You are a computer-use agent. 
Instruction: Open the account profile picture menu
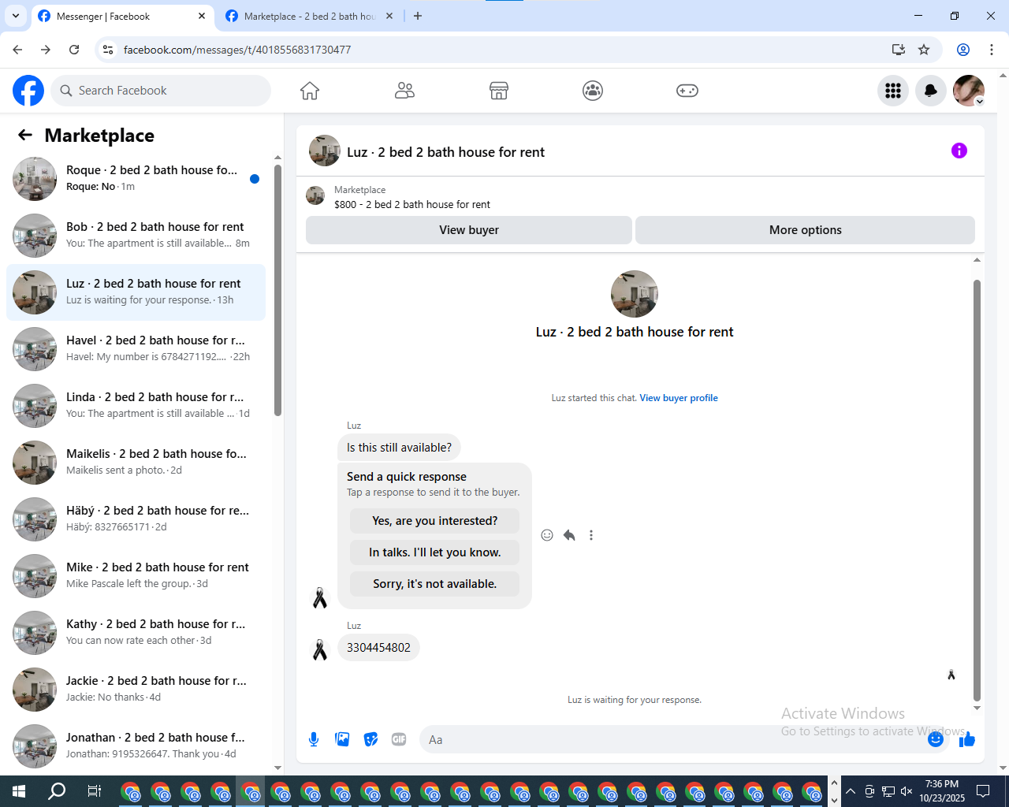click(x=969, y=91)
